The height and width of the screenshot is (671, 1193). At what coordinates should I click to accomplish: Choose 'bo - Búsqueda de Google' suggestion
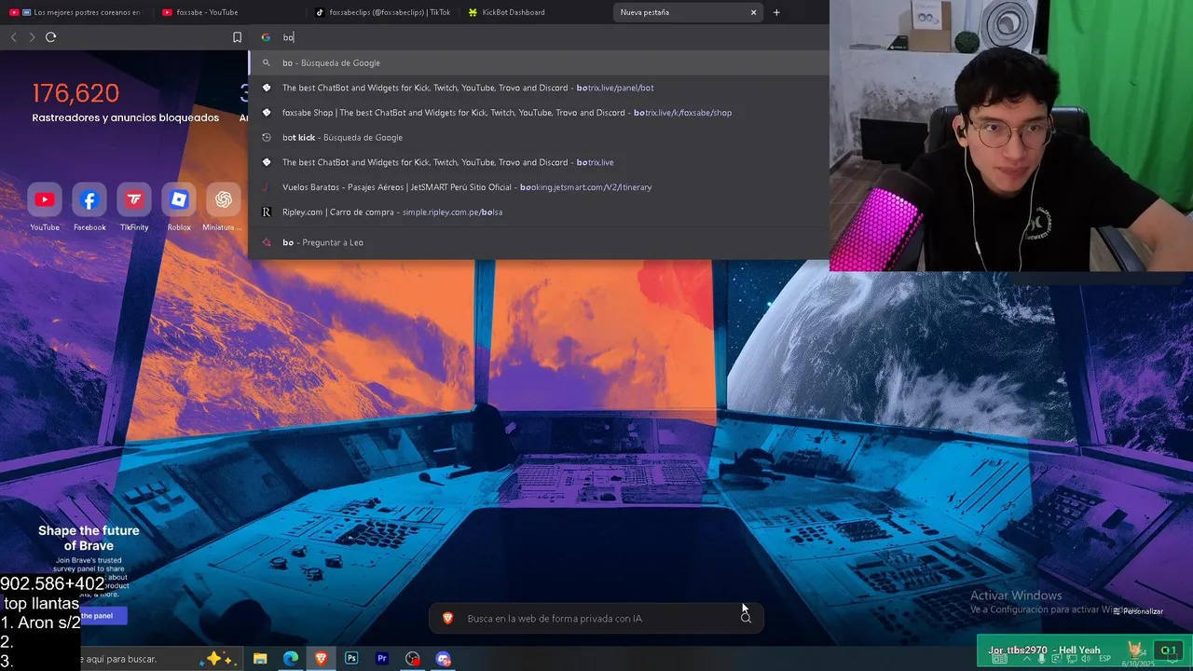tap(539, 62)
